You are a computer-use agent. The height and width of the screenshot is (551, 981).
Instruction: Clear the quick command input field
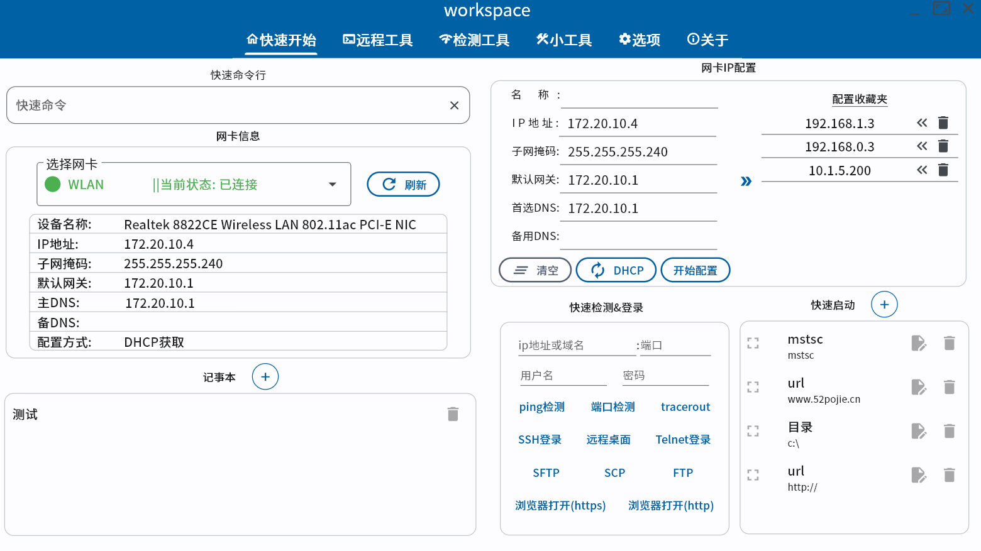454,105
